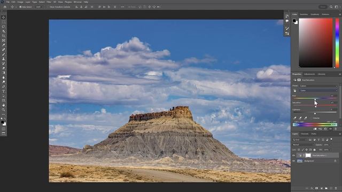
Task: Toggle adjustment visibility eye in Properties panel
Action: (330, 129)
